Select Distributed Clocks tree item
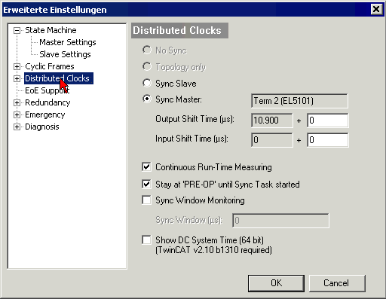Viewport: 386px width, 299px height. [59, 78]
